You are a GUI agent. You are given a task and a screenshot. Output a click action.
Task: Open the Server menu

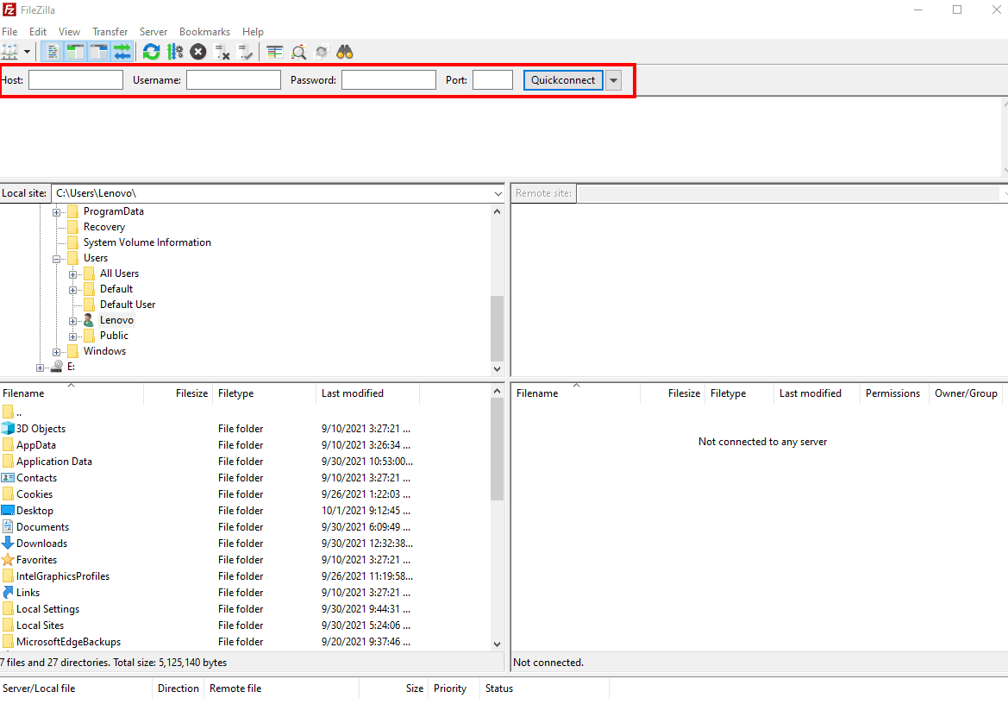(x=153, y=32)
